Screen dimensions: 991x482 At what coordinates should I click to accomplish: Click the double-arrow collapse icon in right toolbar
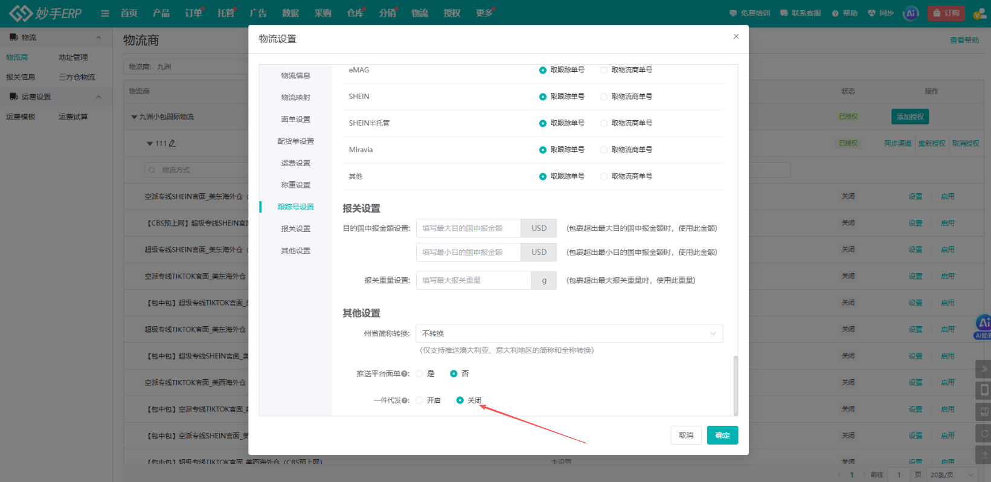point(984,368)
